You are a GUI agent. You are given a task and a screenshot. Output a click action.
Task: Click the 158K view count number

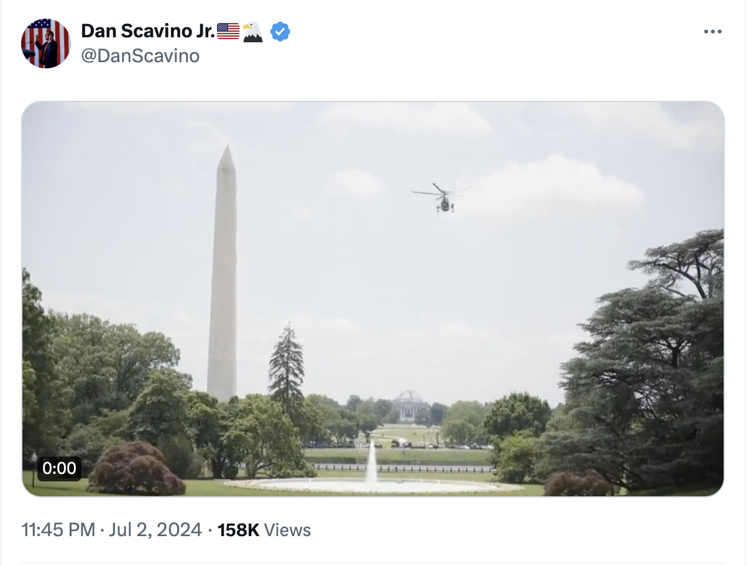coord(238,530)
